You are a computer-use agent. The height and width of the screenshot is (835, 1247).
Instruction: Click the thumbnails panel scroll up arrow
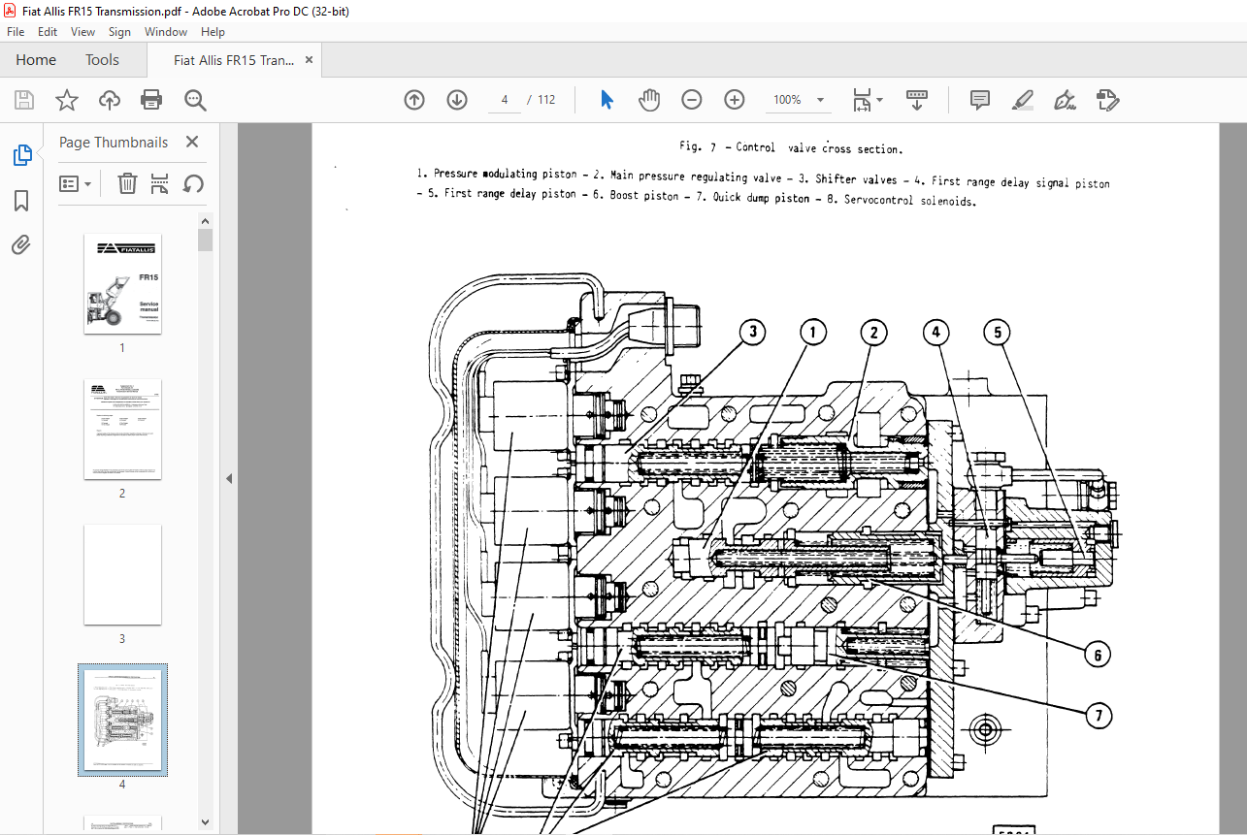[x=205, y=220]
